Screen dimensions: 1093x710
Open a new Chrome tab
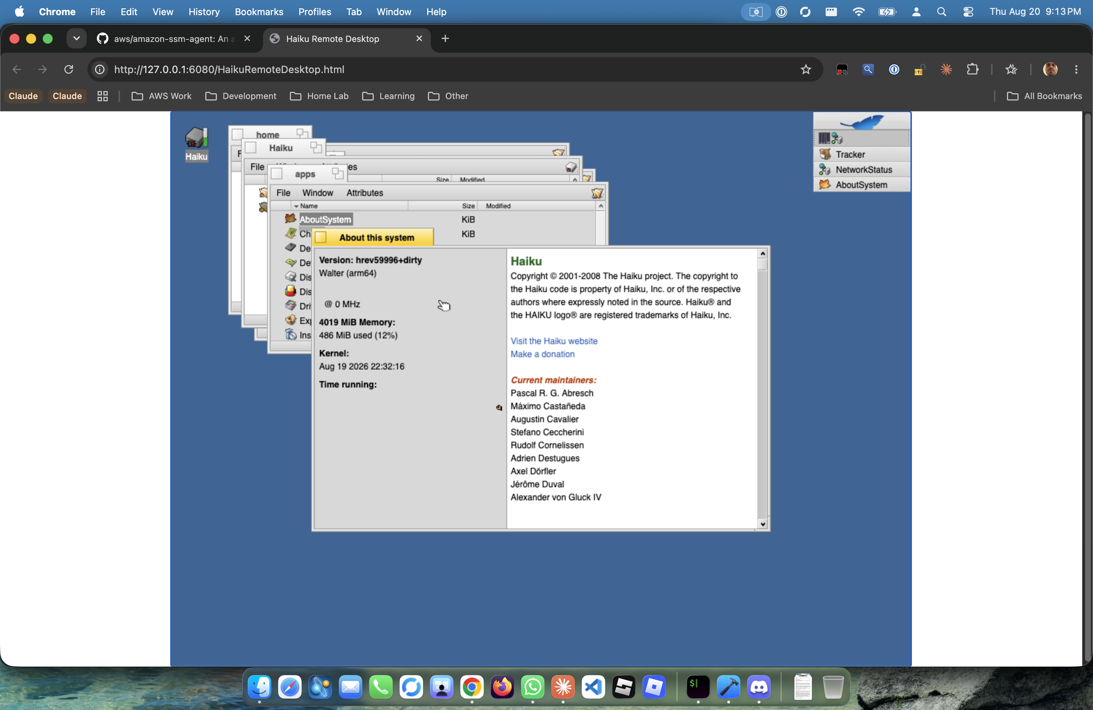(x=445, y=39)
